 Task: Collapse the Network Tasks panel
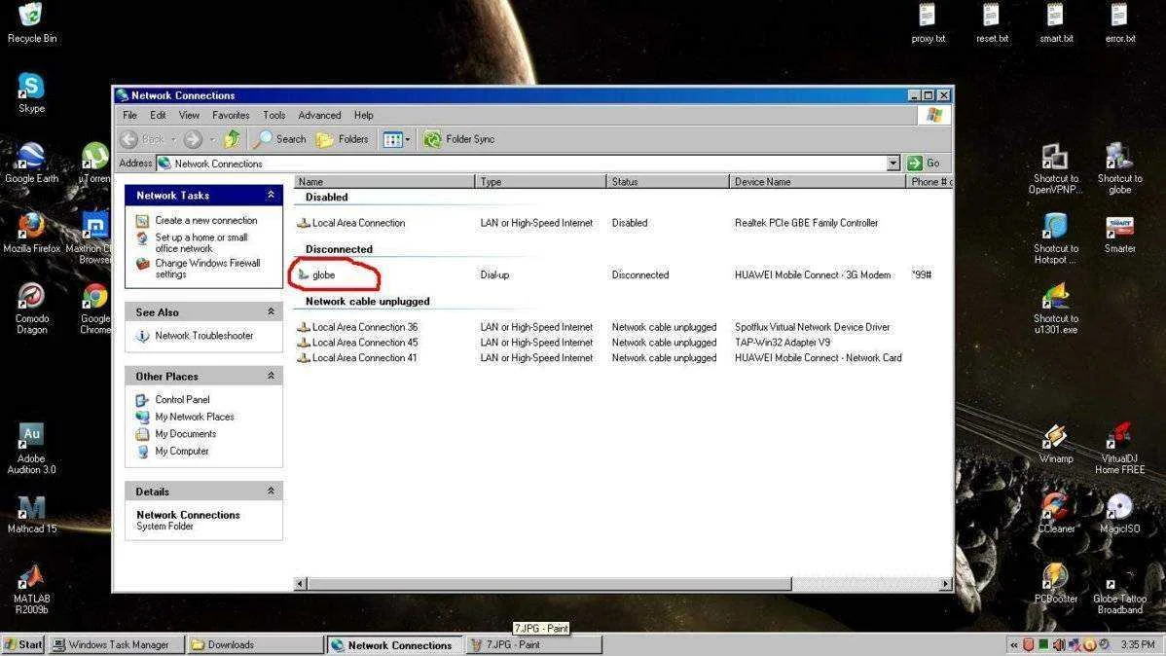point(271,194)
